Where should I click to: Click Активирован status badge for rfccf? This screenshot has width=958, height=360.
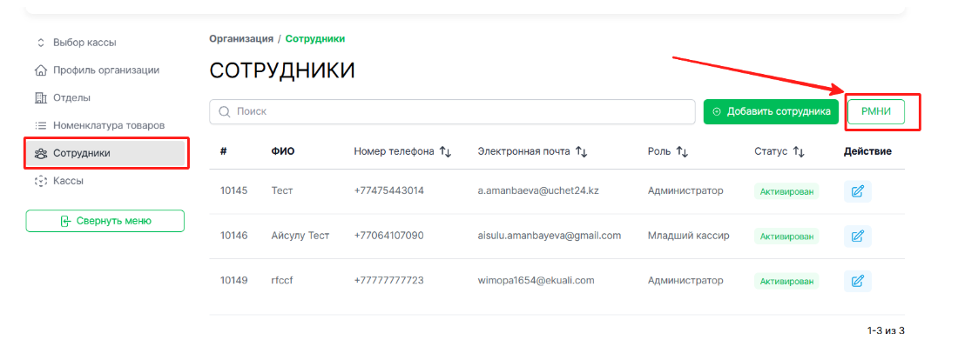pyautogui.click(x=786, y=281)
